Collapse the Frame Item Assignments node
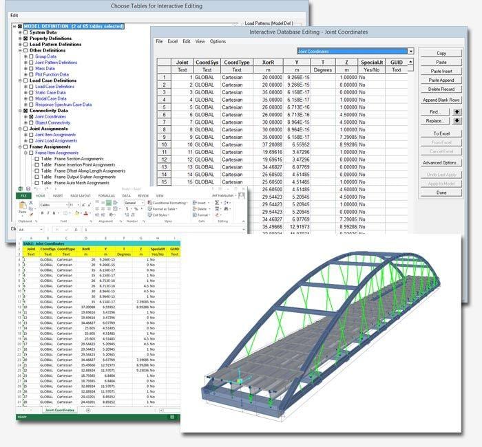The width and height of the screenshot is (482, 447). tap(26, 153)
